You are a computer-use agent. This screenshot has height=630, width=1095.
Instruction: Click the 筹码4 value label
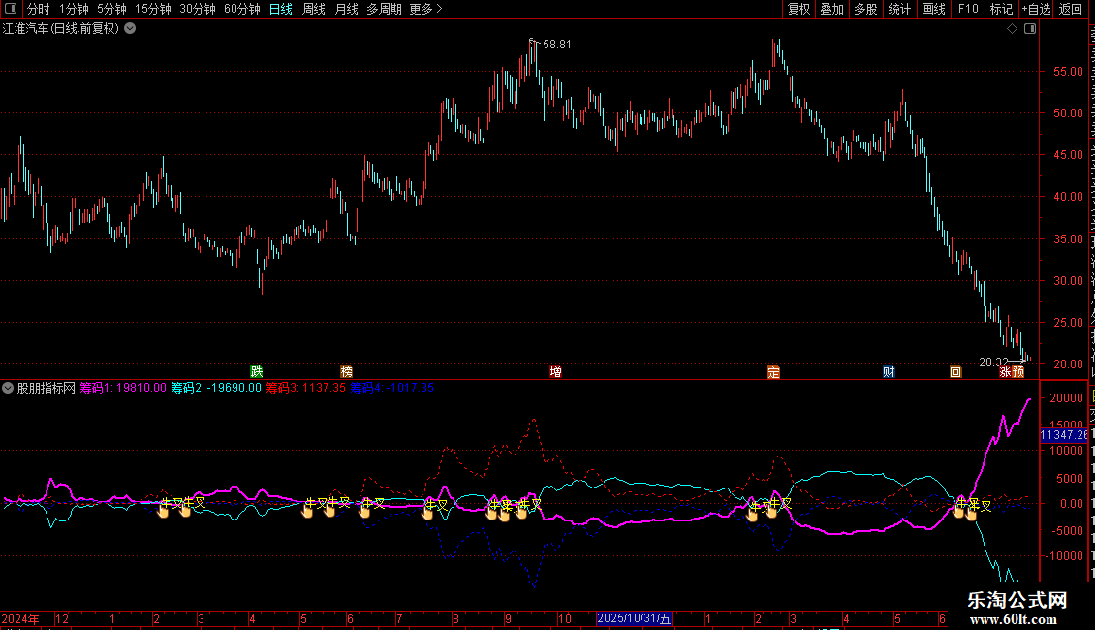point(391,388)
